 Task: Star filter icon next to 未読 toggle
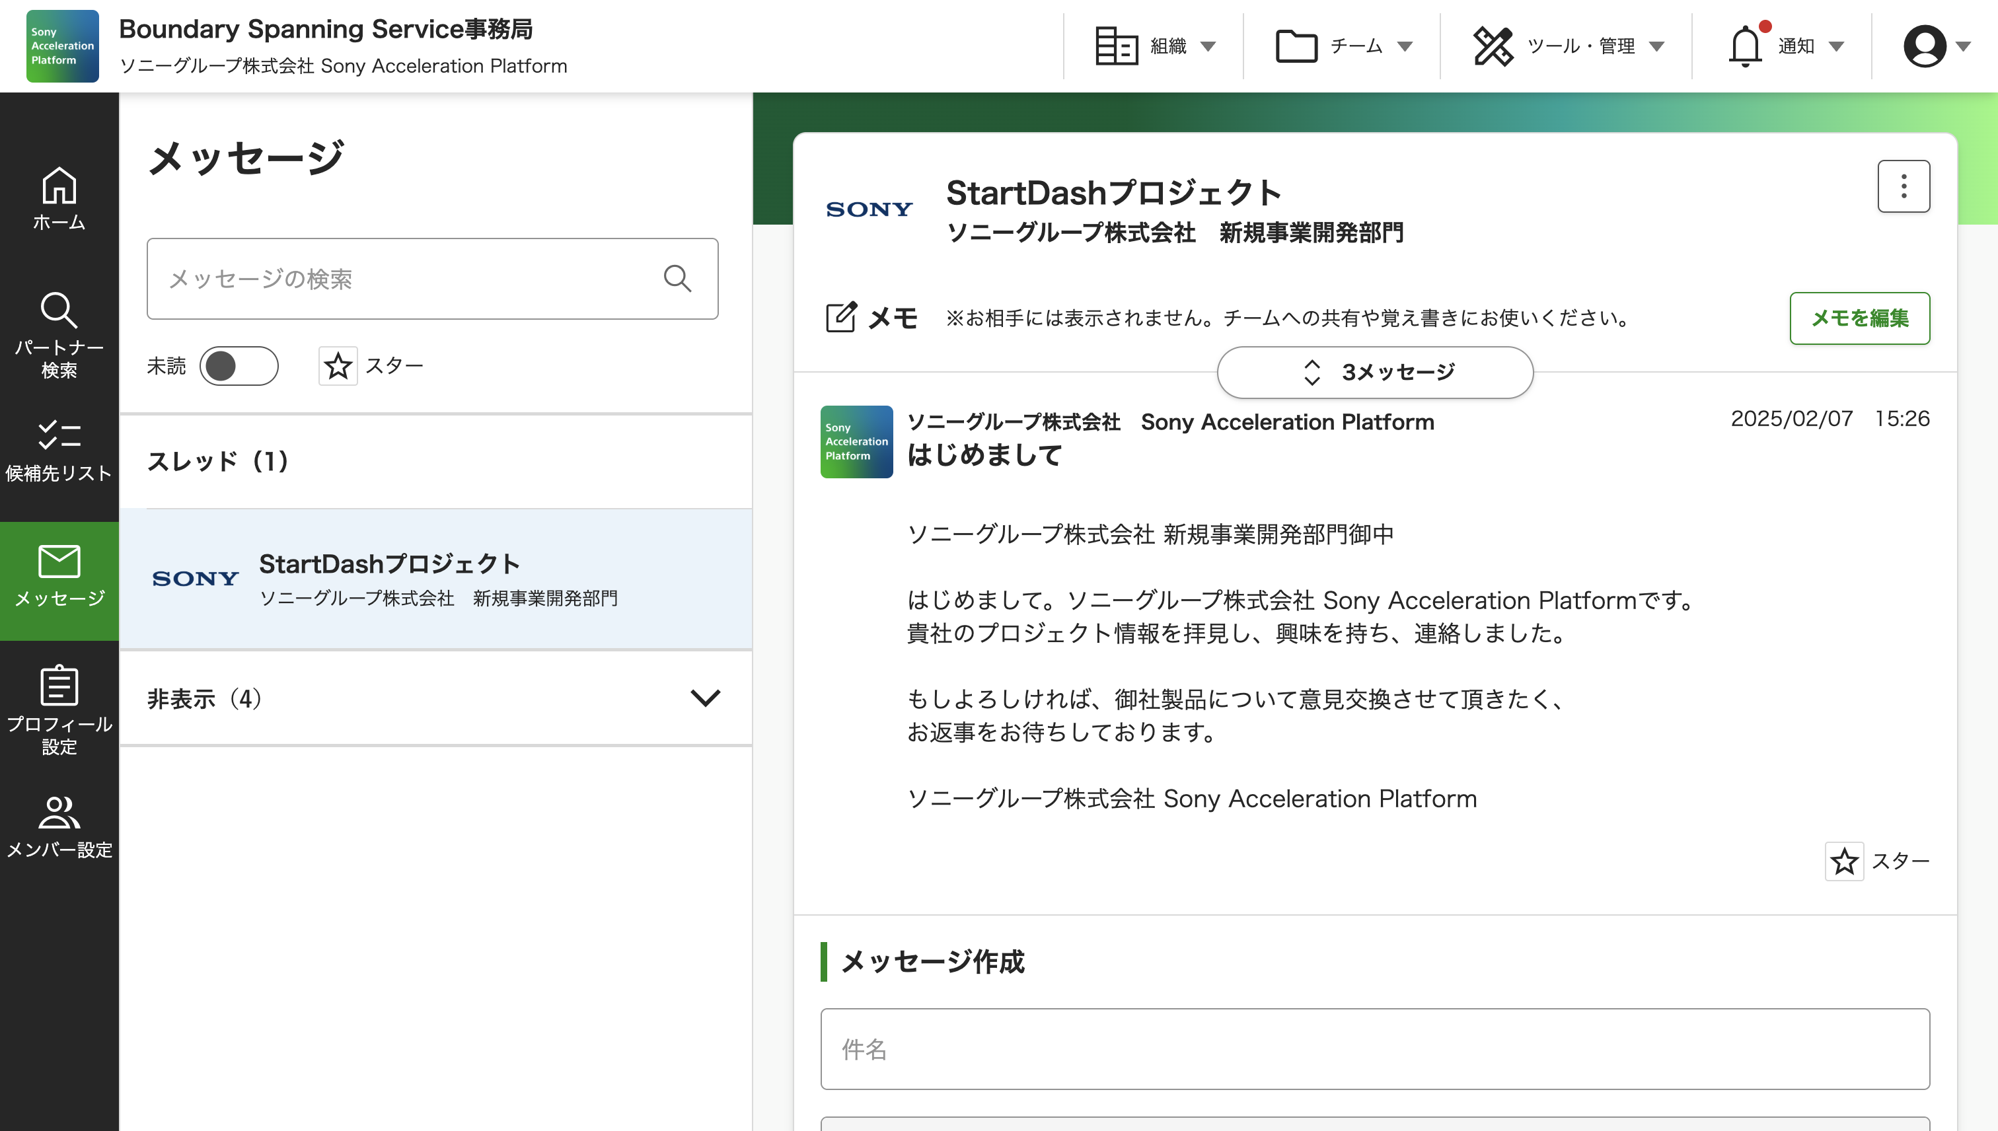point(338,366)
